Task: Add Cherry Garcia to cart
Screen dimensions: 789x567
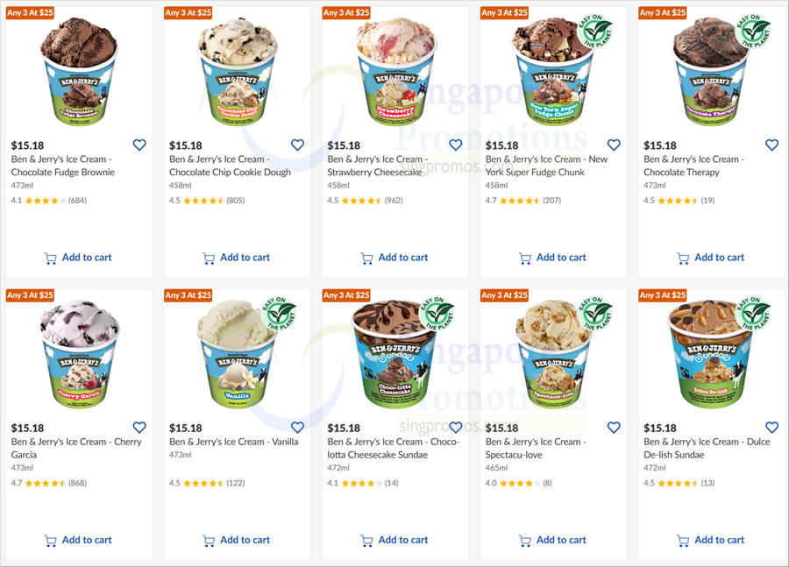Action: 78,541
